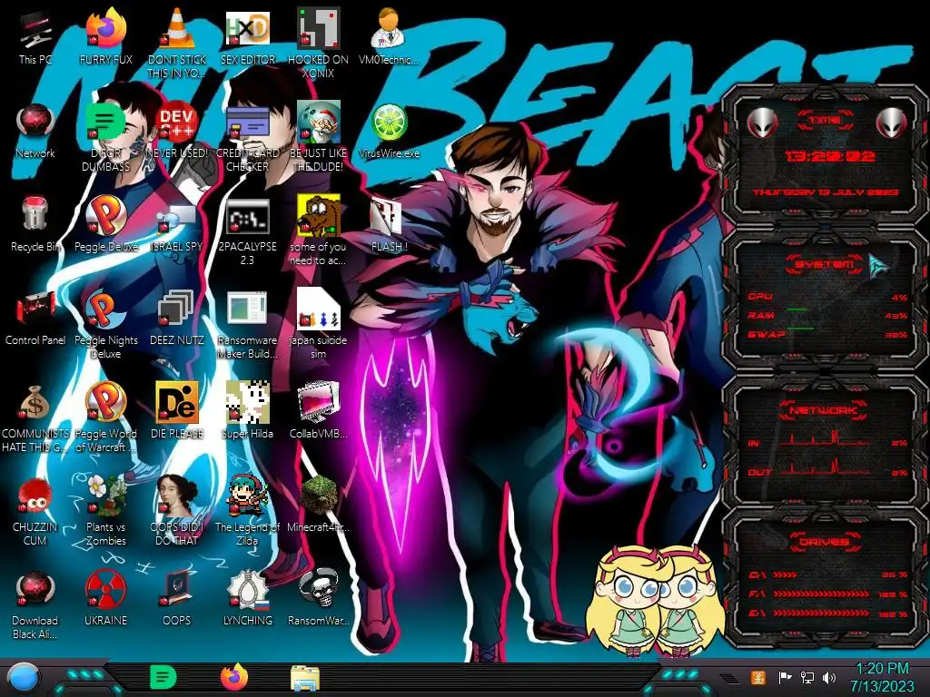The width and height of the screenshot is (930, 697).
Task: Open Plants vs Zombies shortcut
Action: point(105,511)
